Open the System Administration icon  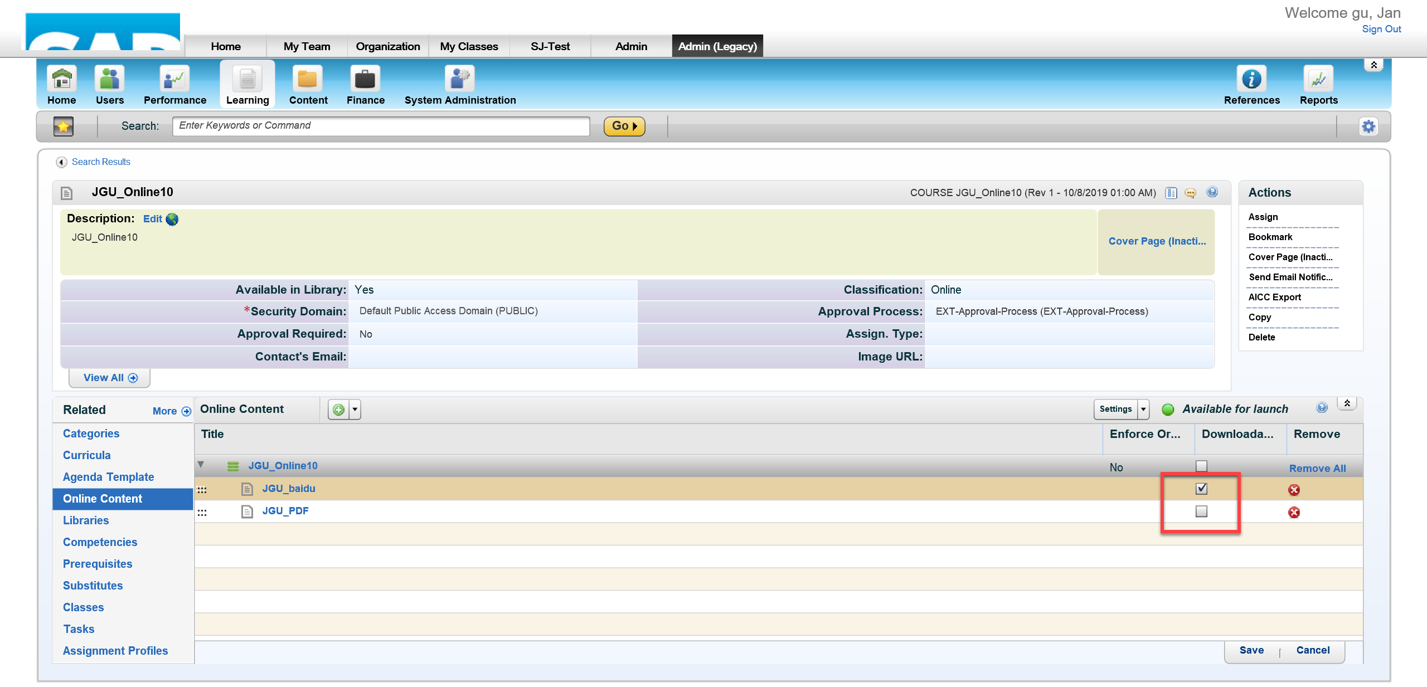460,79
